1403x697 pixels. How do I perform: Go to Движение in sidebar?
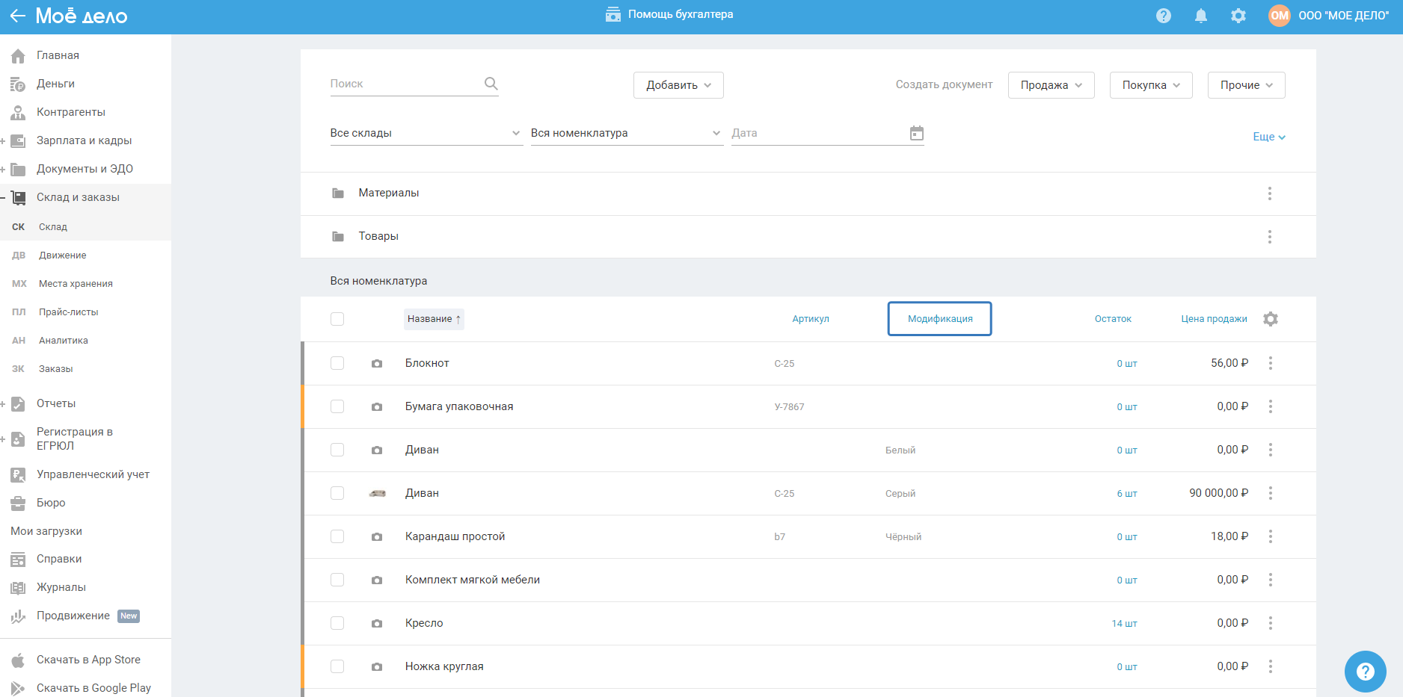click(63, 255)
